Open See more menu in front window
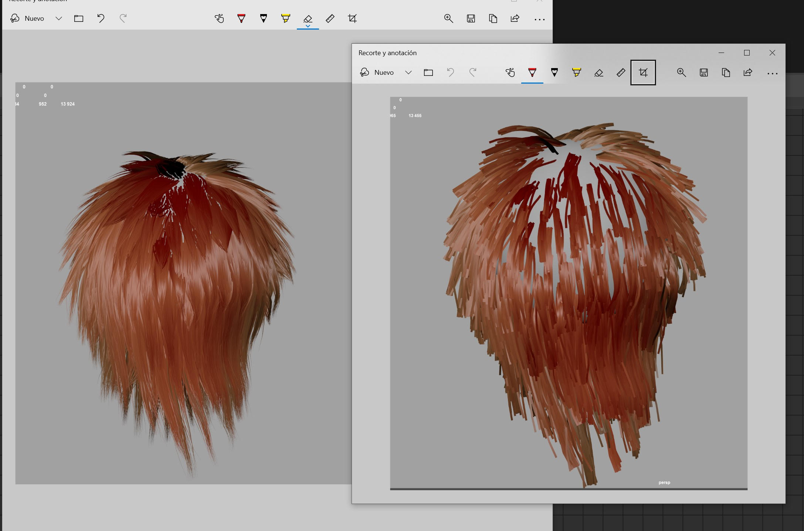This screenshot has height=531, width=804. [x=772, y=73]
